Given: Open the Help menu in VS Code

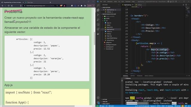Looking at the screenshot, I should click(133, 1).
